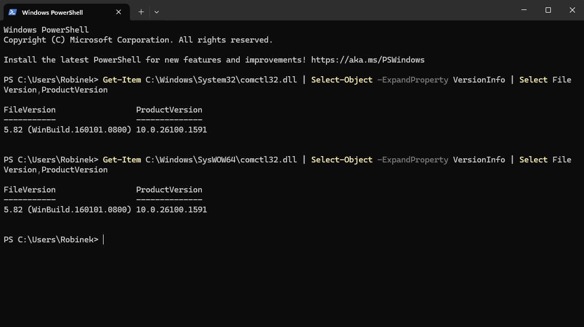The width and height of the screenshot is (584, 327).
Task: Open the https://aka.ms/PSWindows link
Action: coord(367,60)
